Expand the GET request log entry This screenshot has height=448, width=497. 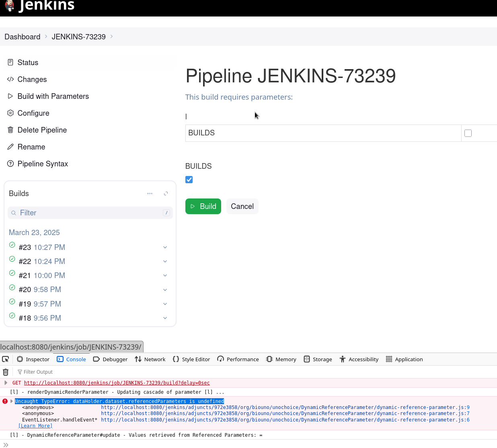(6, 383)
